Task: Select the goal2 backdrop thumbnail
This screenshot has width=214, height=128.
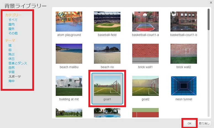Action: 145,86
